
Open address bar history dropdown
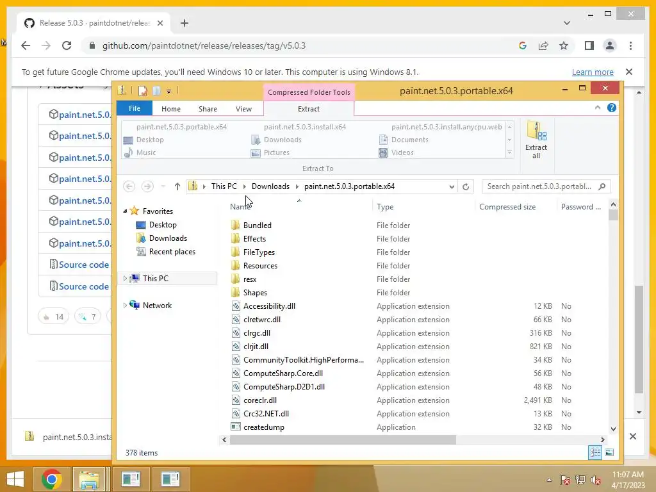452,186
